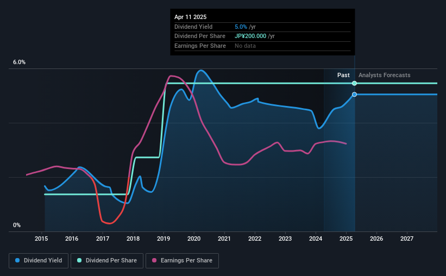This screenshot has height=276, width=446.
Task: Toggle the Dividend Yield legend button
Action: (x=39, y=261)
